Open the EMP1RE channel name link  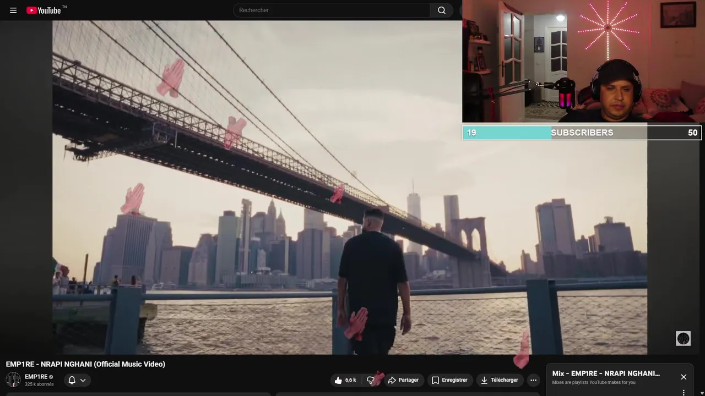(36, 377)
